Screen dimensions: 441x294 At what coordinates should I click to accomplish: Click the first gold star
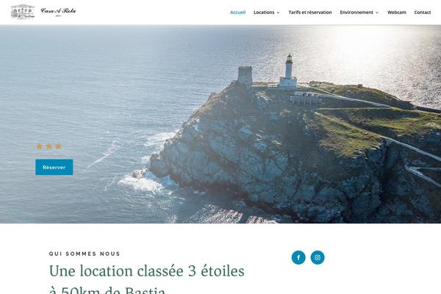coord(40,146)
